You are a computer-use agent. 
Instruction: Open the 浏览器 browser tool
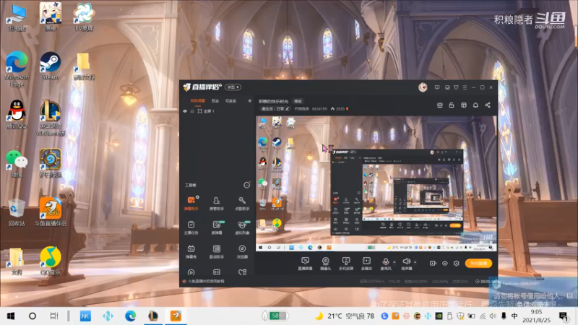[x=242, y=251]
